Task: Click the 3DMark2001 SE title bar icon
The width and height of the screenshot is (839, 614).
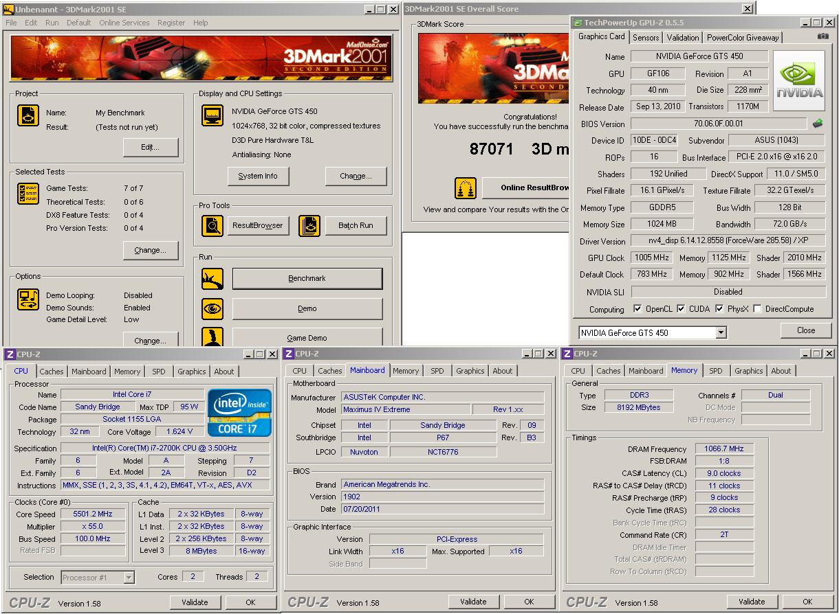Action: point(8,9)
